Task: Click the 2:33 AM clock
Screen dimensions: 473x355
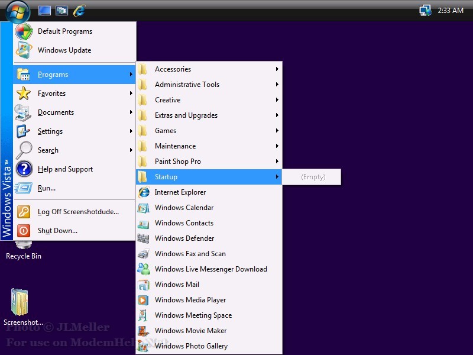Action: point(451,10)
